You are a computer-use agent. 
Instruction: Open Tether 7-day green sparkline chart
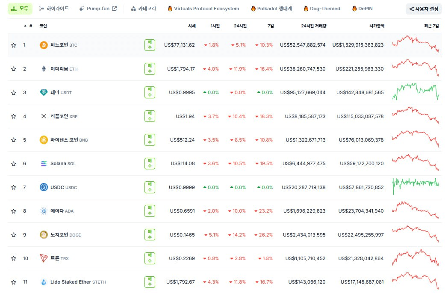click(416, 92)
